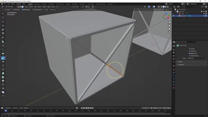This screenshot has width=208, height=117.
Task: Select the Scale tool
Action: 3,29
